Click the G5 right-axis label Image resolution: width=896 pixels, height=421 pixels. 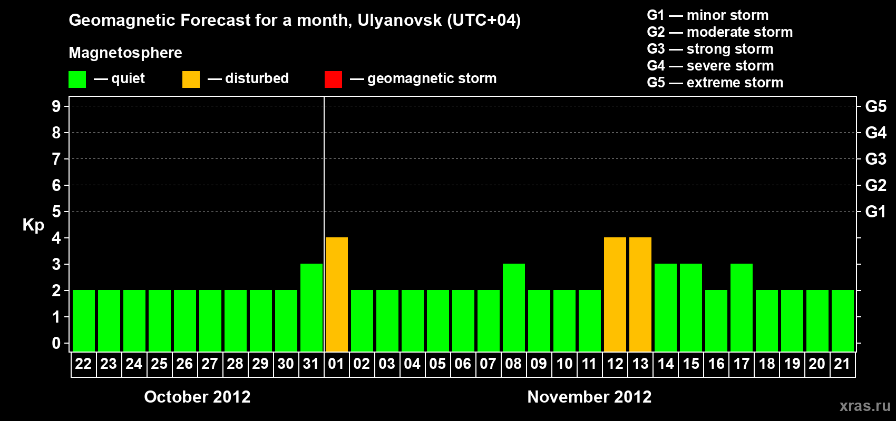876,106
